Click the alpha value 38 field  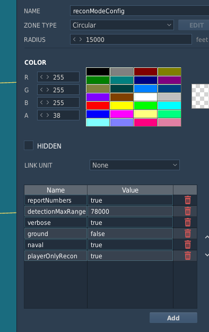click(x=58, y=115)
